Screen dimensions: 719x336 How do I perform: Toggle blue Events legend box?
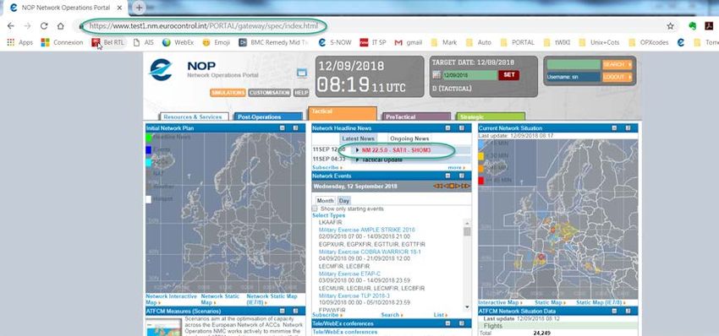pos(149,149)
